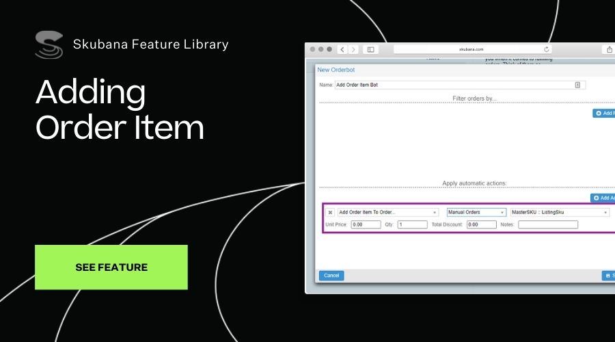The height and width of the screenshot is (342, 615).
Task: Click the Qty field
Action: (x=412, y=224)
